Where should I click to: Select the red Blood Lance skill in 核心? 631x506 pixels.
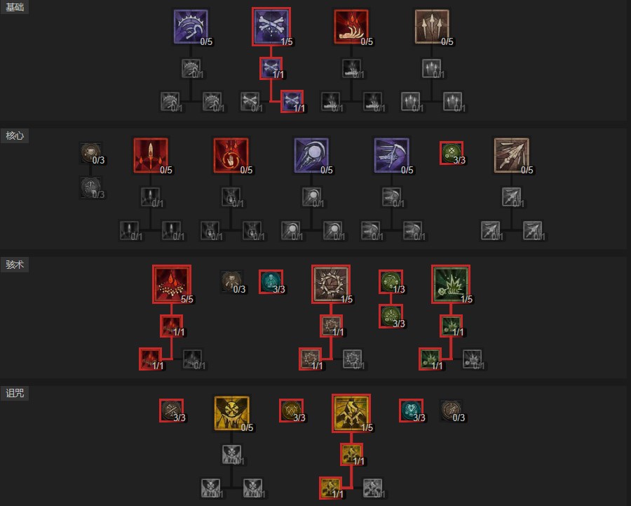[x=151, y=156]
